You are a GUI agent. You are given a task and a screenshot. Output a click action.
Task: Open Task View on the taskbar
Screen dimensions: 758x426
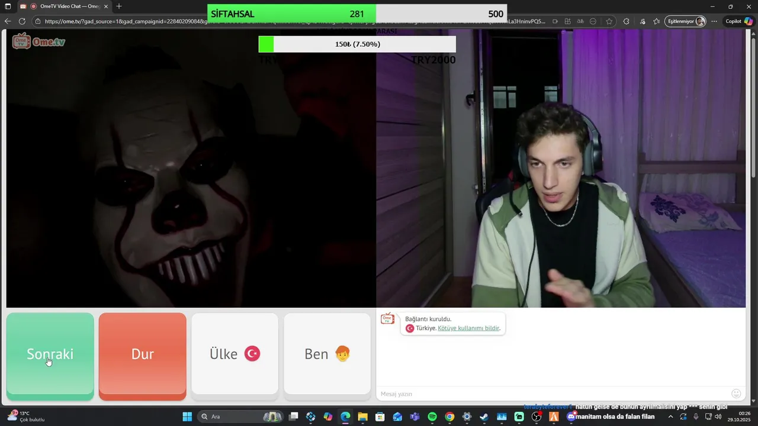[294, 417]
